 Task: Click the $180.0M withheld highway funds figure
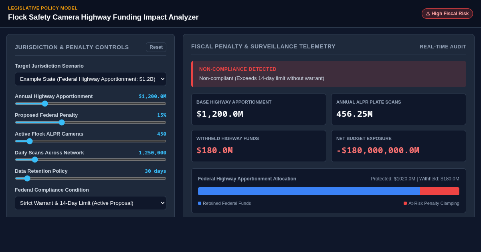coord(214,150)
